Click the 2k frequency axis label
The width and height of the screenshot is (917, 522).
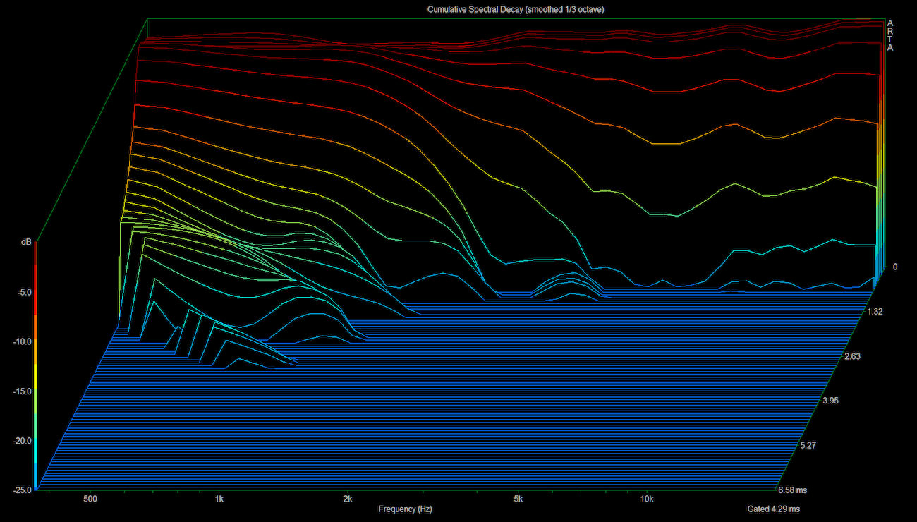pyautogui.click(x=348, y=499)
